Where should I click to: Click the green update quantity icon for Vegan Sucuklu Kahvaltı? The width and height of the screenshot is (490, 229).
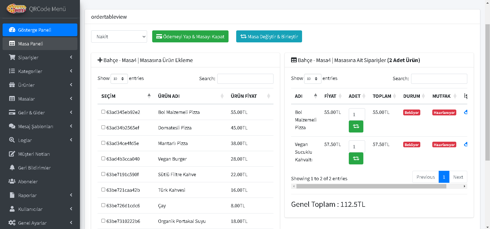click(x=356, y=159)
